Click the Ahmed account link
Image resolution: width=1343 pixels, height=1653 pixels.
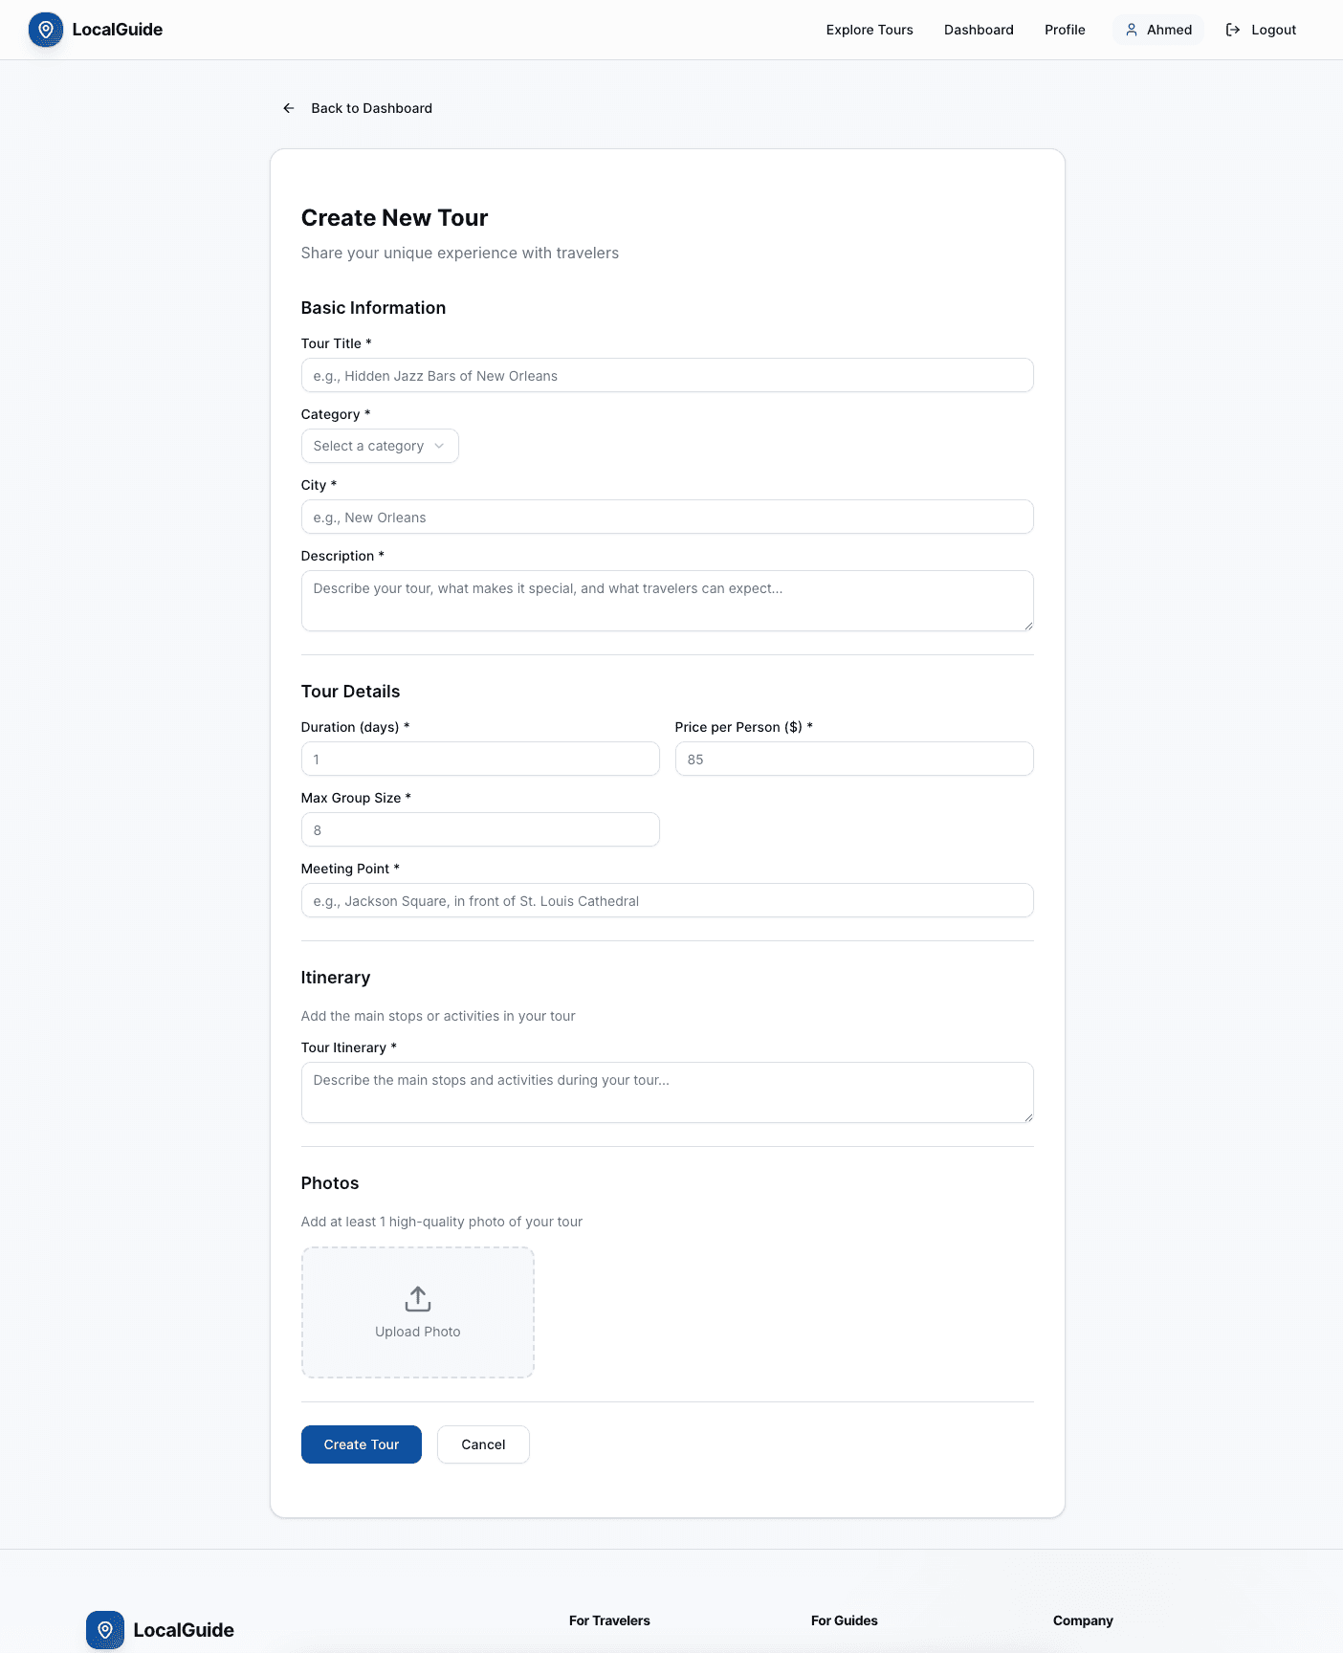(x=1158, y=30)
